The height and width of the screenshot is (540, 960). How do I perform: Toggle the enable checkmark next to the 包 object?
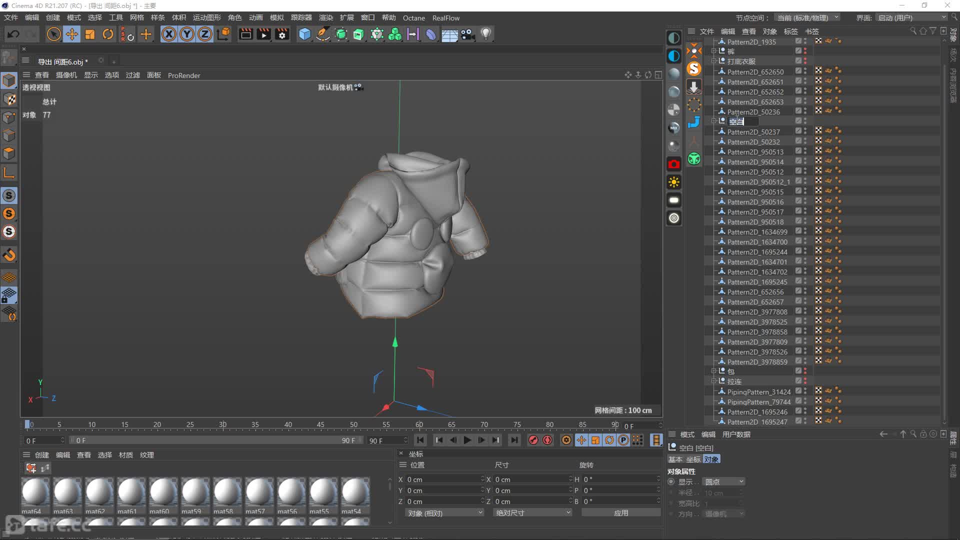click(798, 371)
